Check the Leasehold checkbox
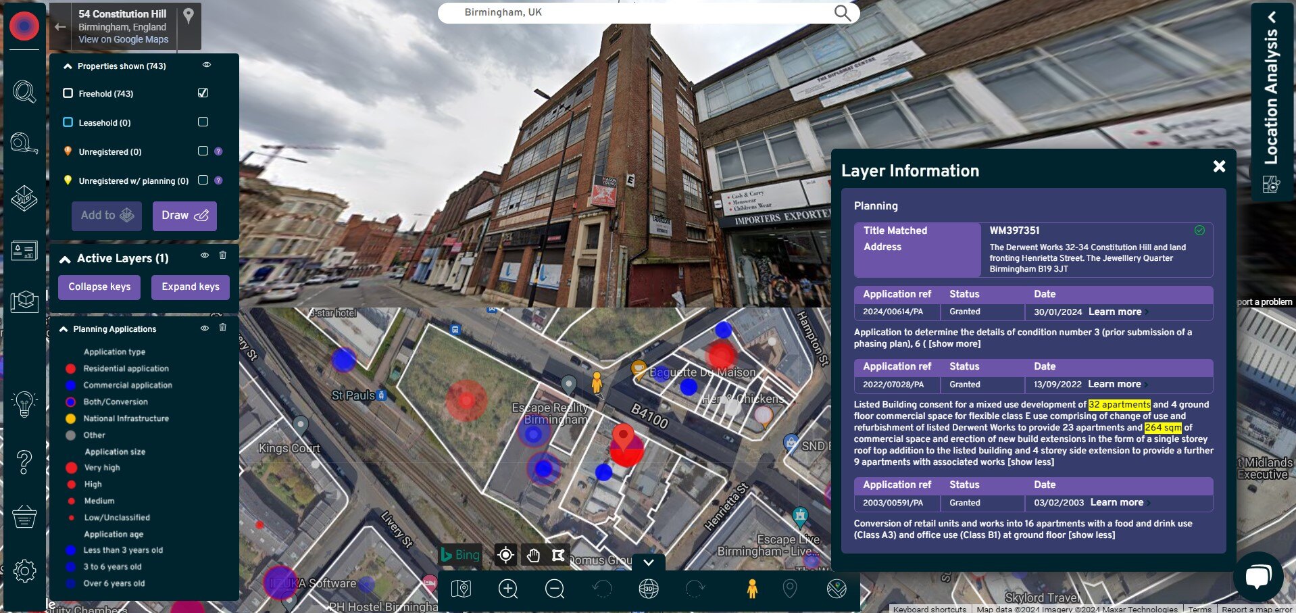Screen dimensions: 1296x613 [202, 122]
